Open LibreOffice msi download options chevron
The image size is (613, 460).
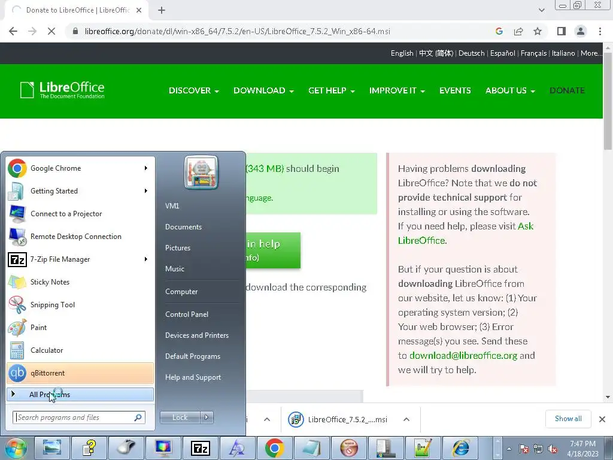coord(406,419)
